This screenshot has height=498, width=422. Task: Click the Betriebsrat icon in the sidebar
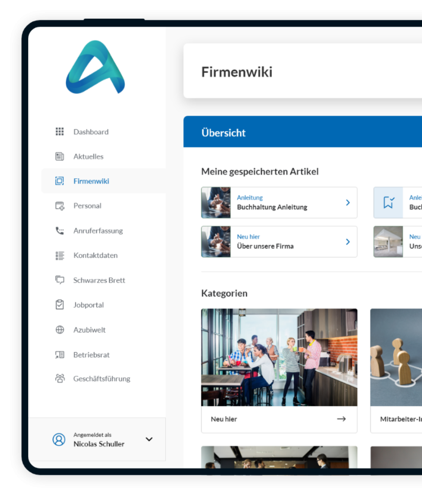[60, 355]
